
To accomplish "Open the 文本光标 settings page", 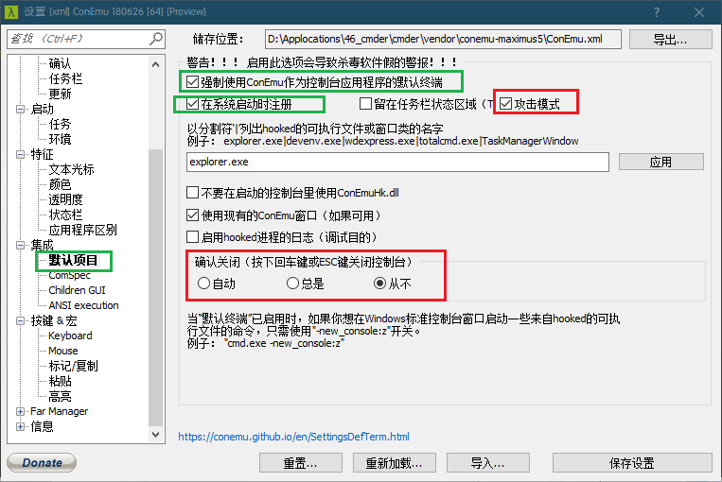I will (x=71, y=169).
